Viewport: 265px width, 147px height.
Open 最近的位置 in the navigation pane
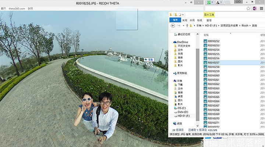pos(184,35)
